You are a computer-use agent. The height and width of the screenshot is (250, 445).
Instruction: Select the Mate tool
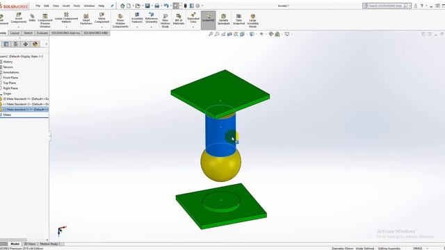[x=32, y=18]
